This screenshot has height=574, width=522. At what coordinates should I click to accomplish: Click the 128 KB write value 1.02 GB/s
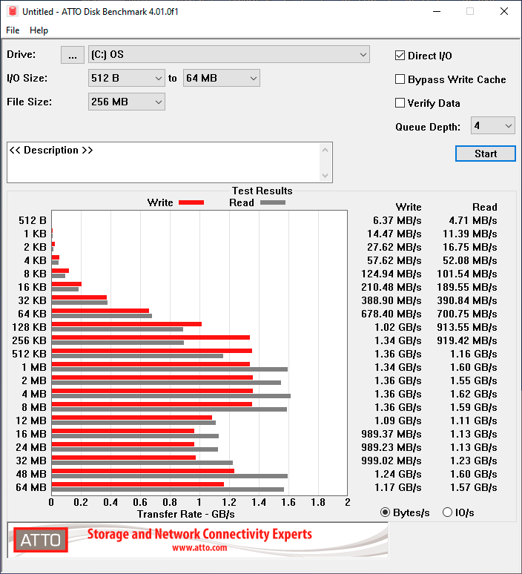(x=398, y=327)
